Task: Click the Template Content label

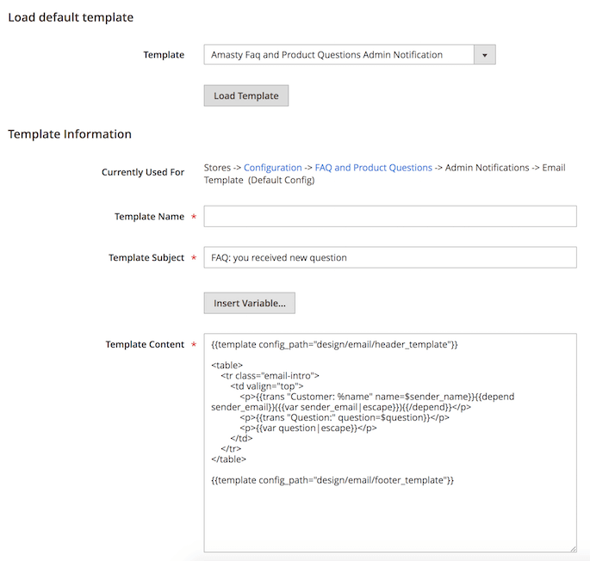Action: (x=145, y=344)
